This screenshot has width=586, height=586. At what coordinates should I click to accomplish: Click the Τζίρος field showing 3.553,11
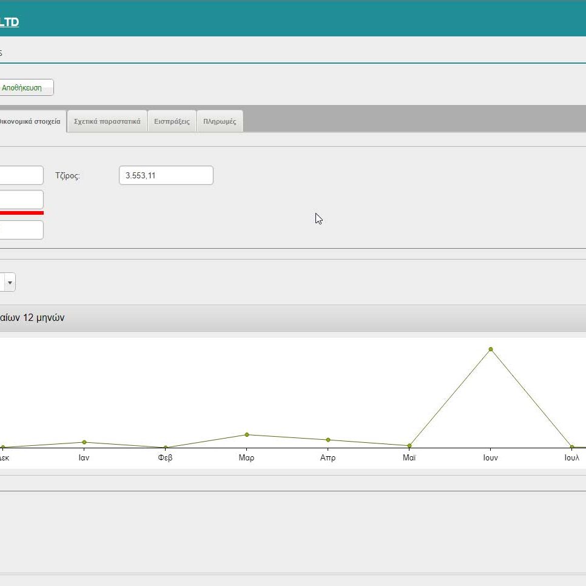[x=166, y=175]
